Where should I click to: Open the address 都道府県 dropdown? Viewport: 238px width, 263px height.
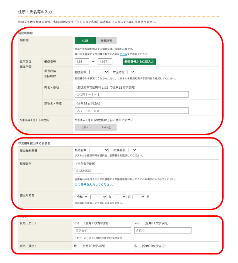pyautogui.click(x=99, y=72)
